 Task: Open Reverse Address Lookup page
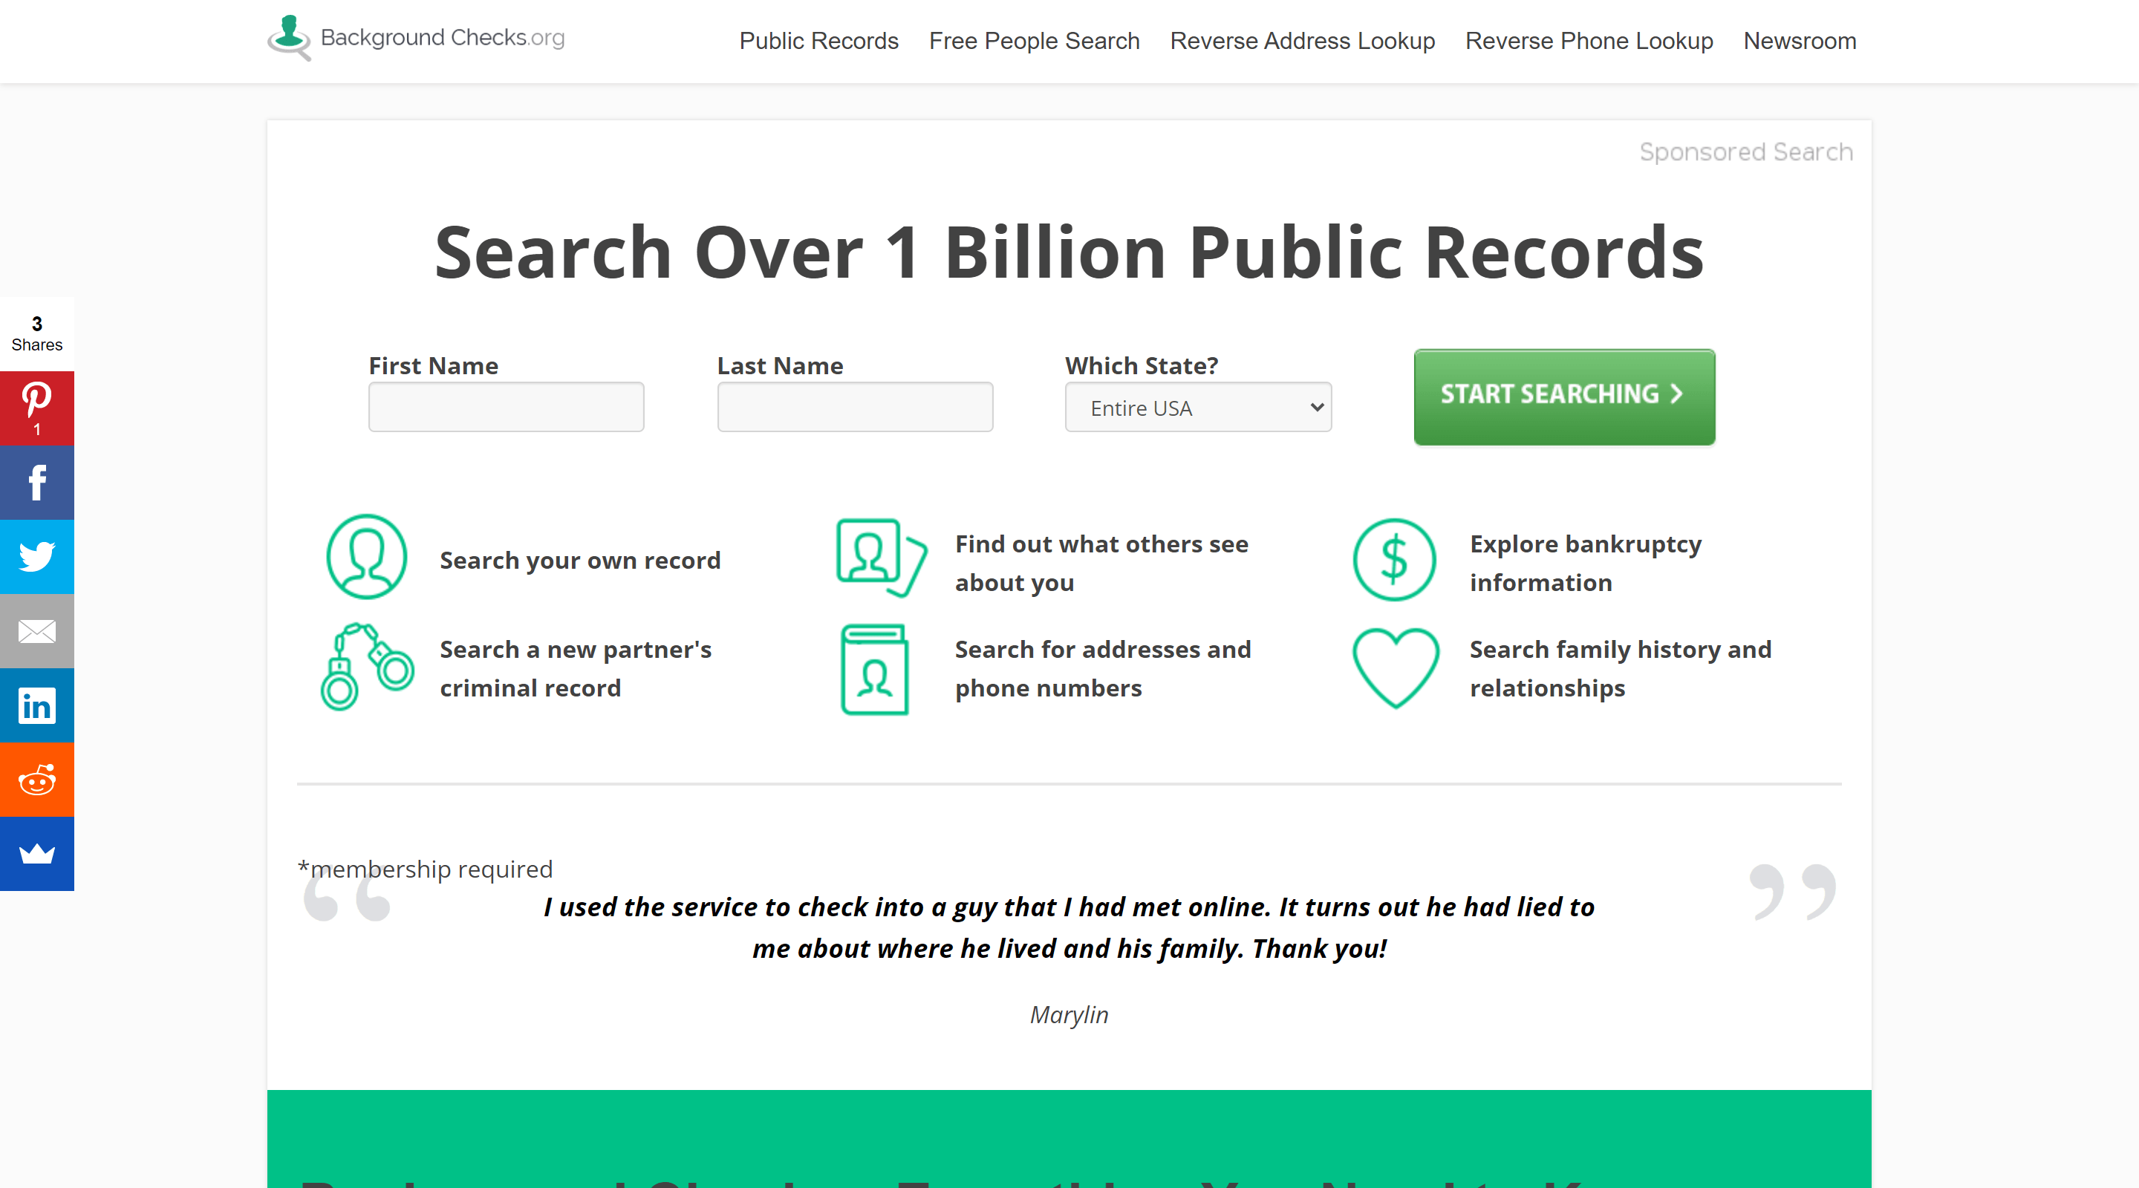[1302, 41]
